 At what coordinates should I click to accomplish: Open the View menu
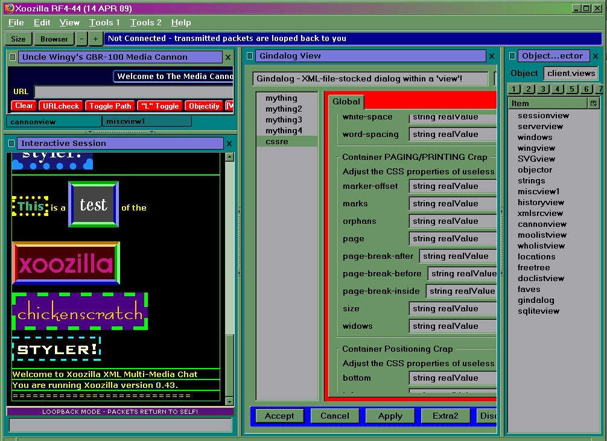69,22
